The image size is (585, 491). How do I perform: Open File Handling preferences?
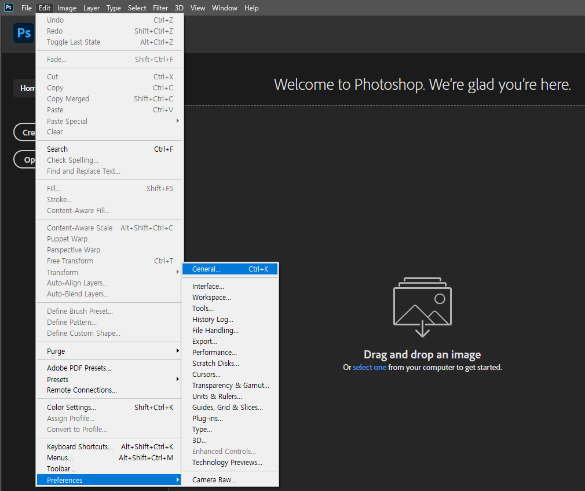click(x=230, y=330)
